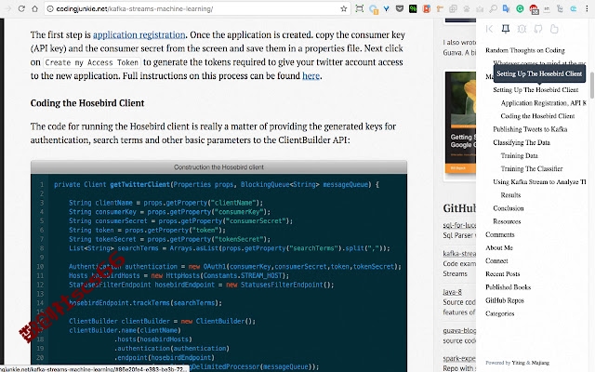
Task: Open Recent Posts in the outline
Action: (x=503, y=274)
